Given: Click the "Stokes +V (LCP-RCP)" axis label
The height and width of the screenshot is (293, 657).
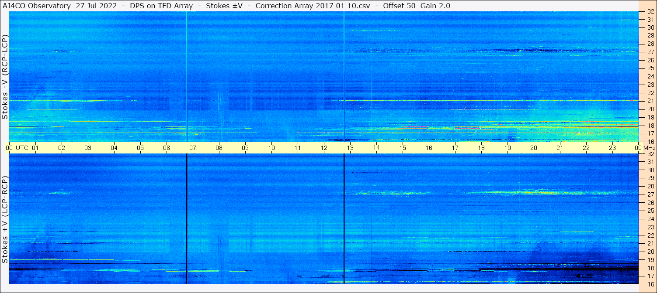Looking at the screenshot, I should click(x=5, y=219).
